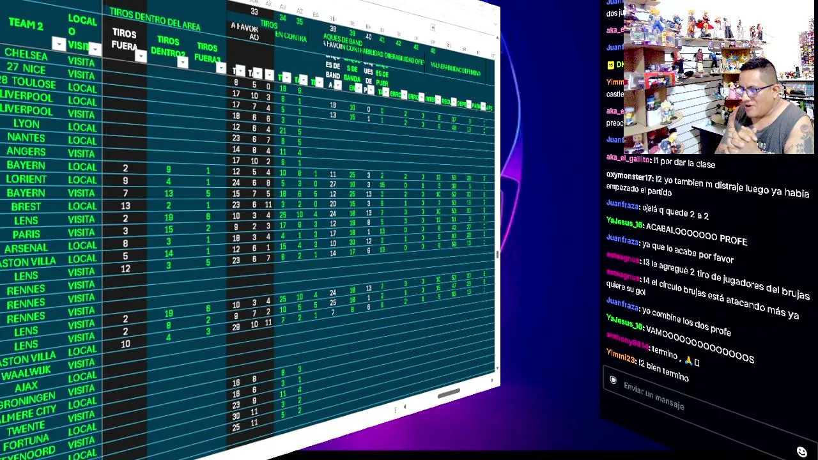
Task: Select the PARIS team cell
Action: click(26, 234)
